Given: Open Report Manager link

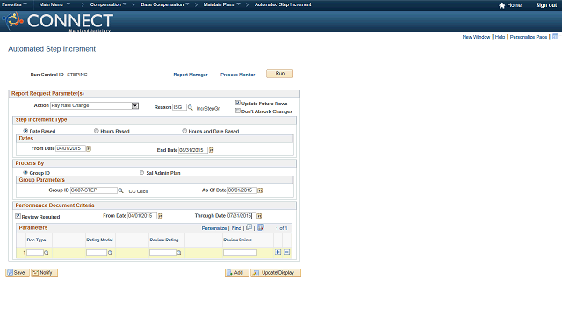Looking at the screenshot, I should tap(191, 75).
